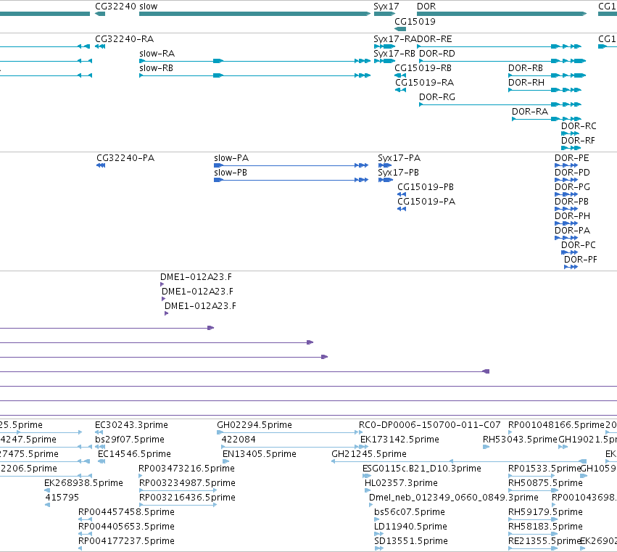The image size is (617, 552).
Task: Open the DOR-PH protein label
Action: point(572,217)
